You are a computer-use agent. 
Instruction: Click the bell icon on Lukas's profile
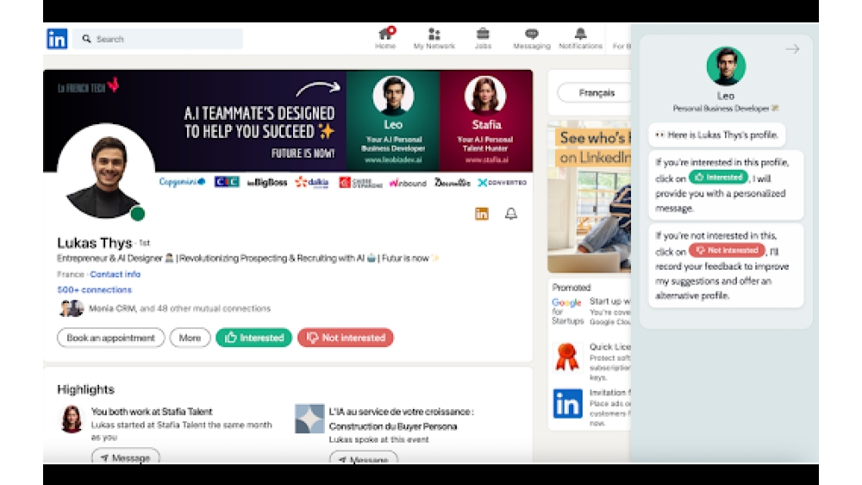point(510,214)
